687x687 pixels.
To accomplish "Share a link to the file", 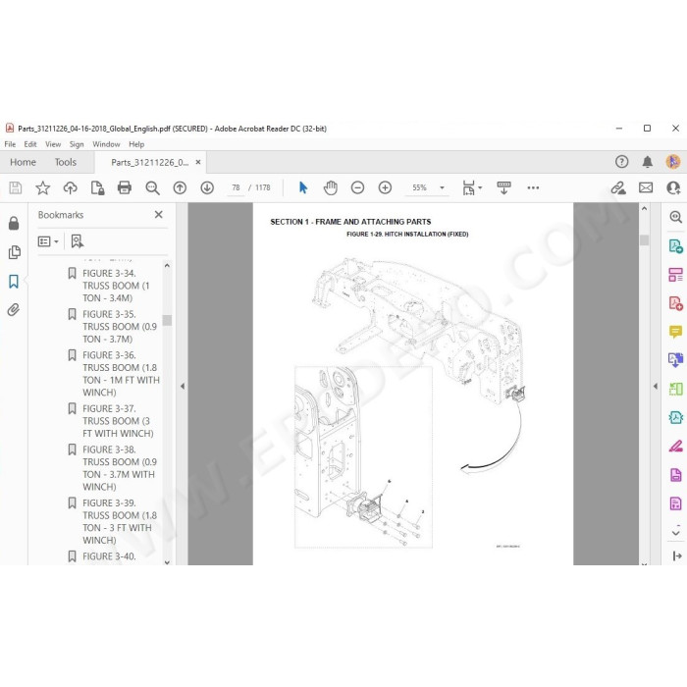I will tap(618, 188).
